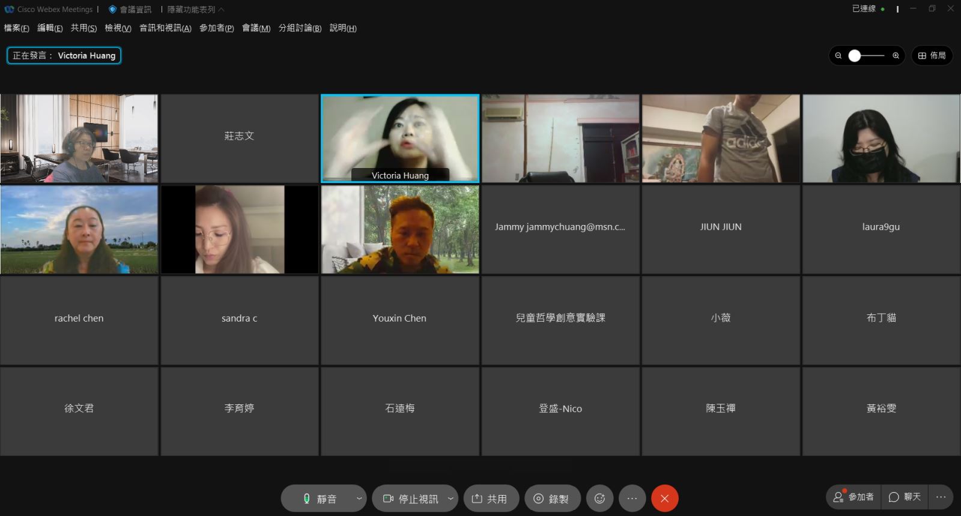Stop video with the 停止視訊 button

pyautogui.click(x=410, y=499)
